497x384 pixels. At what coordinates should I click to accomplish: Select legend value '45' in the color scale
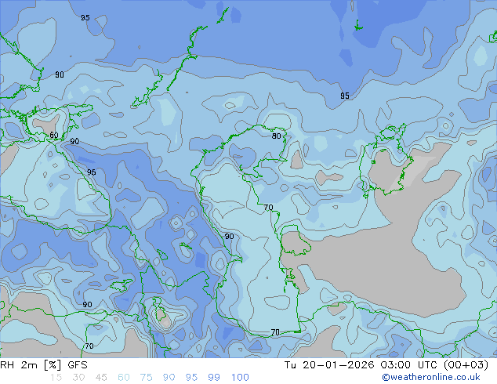[x=101, y=378]
